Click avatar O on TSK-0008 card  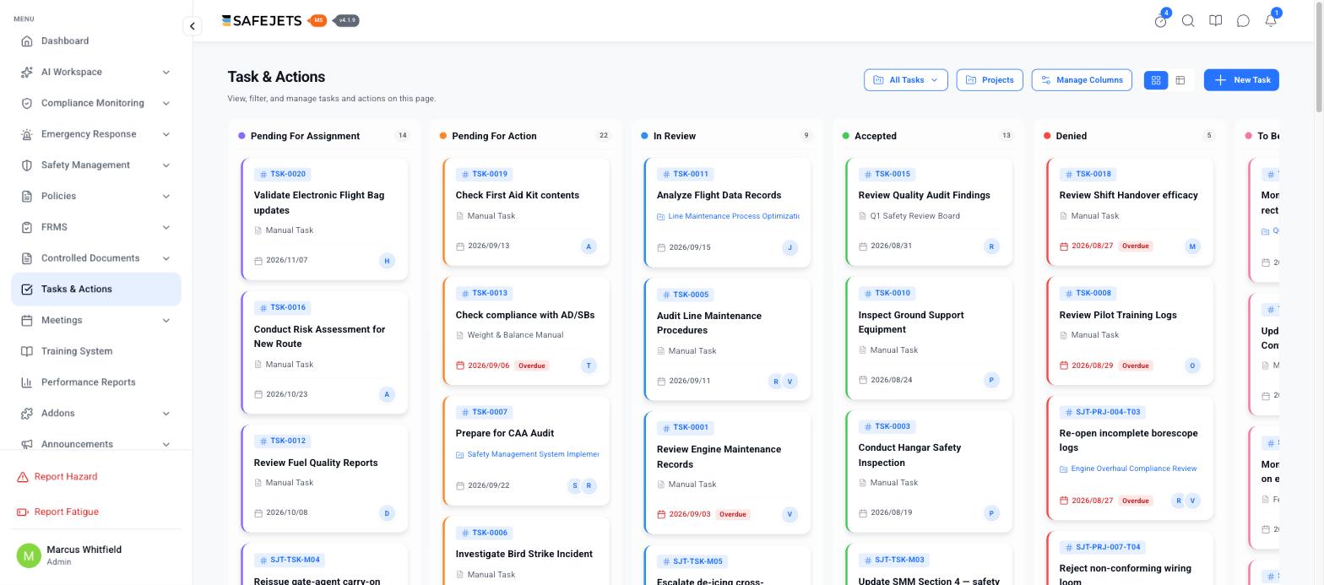point(1192,366)
